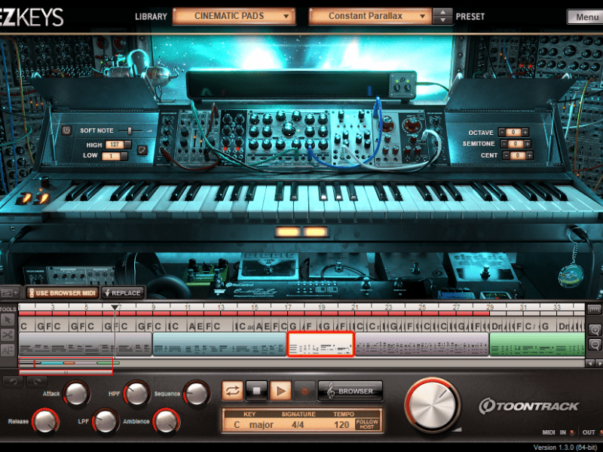
Task: Select the previous preset with up arrow
Action: [443, 12]
